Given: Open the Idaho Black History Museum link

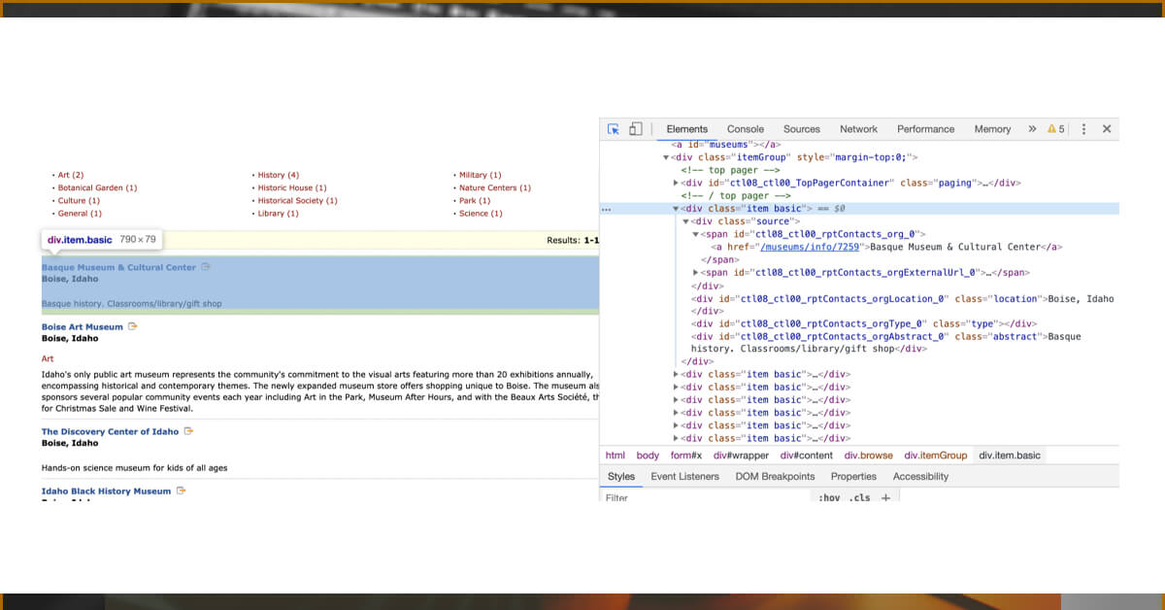Looking at the screenshot, I should pyautogui.click(x=107, y=491).
